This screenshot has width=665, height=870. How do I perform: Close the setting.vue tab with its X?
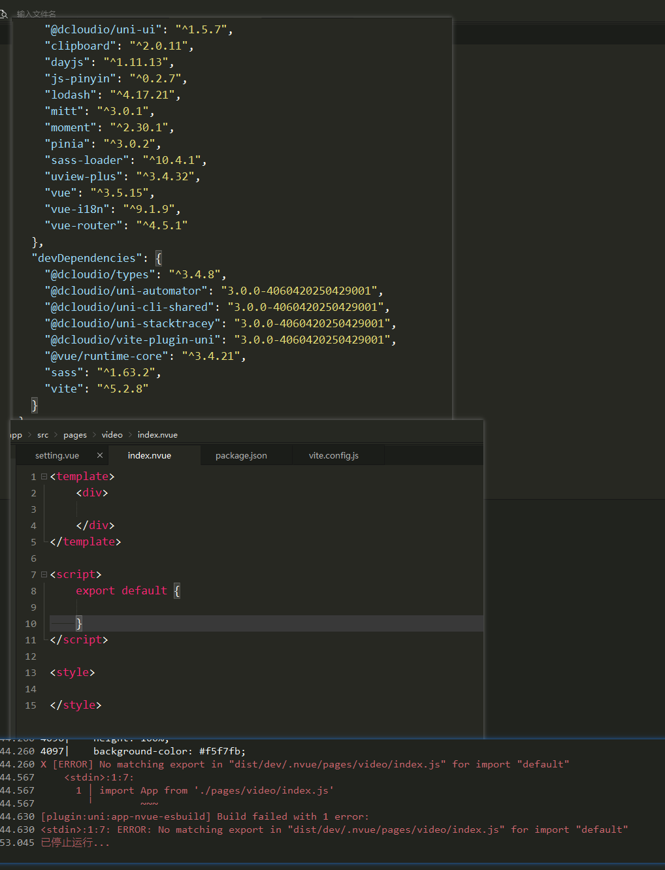coord(100,455)
